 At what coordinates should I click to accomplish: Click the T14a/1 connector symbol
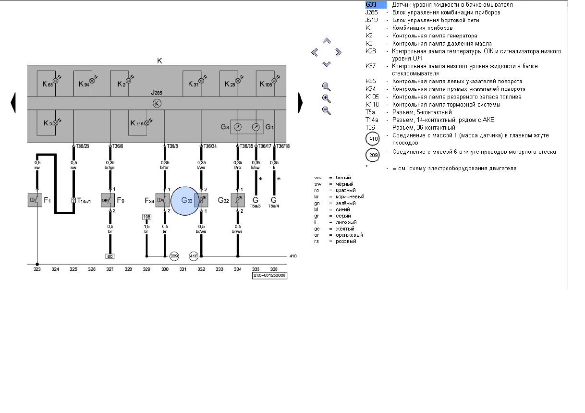tap(73, 200)
